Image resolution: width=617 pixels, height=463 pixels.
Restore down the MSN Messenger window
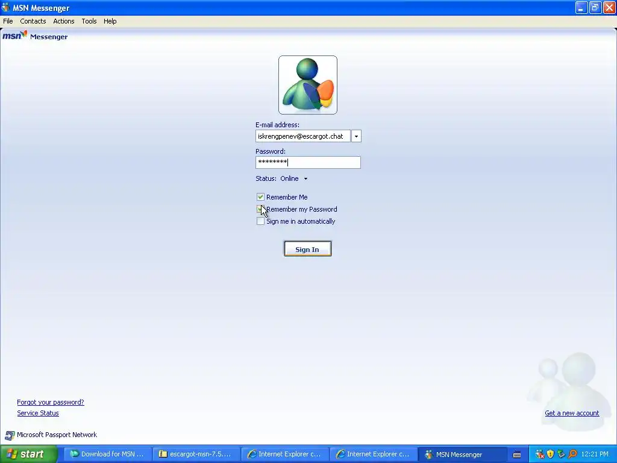[595, 7]
